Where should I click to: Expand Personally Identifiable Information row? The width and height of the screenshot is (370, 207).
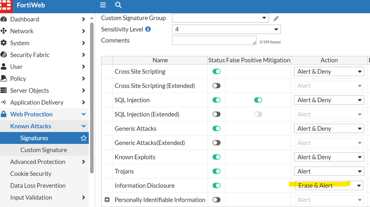[x=107, y=200]
